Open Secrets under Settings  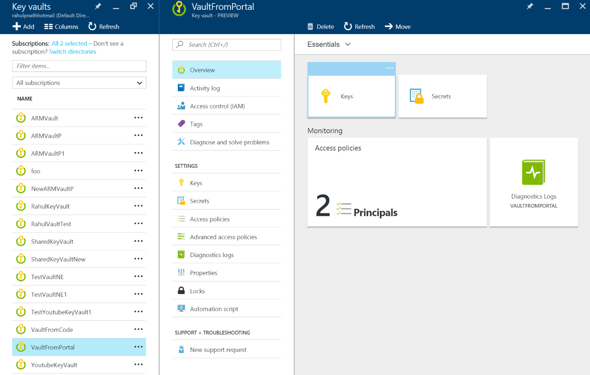[227, 201]
